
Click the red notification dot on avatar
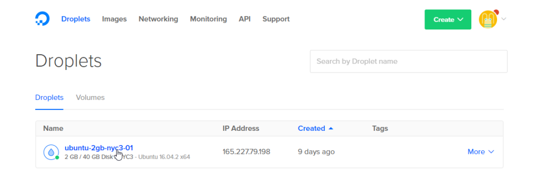pos(496,12)
